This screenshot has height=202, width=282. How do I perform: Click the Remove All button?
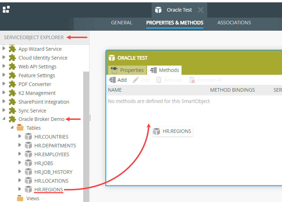(206, 80)
